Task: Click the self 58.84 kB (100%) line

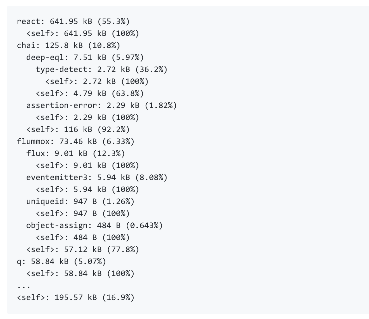Action: (x=80, y=274)
